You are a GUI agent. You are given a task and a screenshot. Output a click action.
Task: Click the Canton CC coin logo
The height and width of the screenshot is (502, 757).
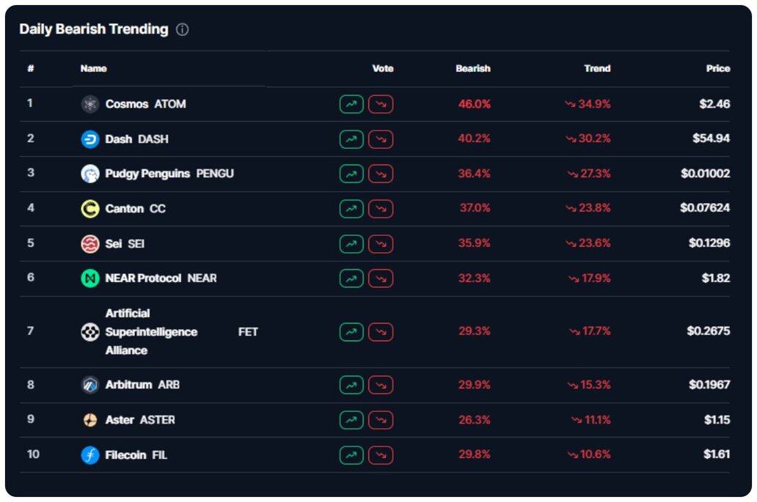click(x=89, y=209)
